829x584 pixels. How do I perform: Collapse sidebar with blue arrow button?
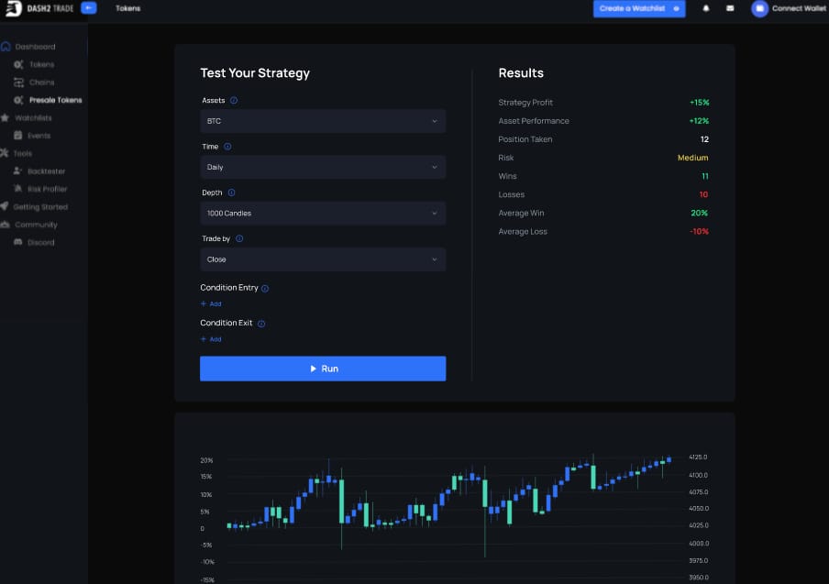[x=89, y=8]
